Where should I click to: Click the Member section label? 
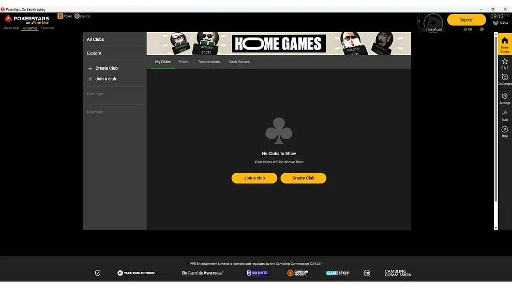(95, 112)
